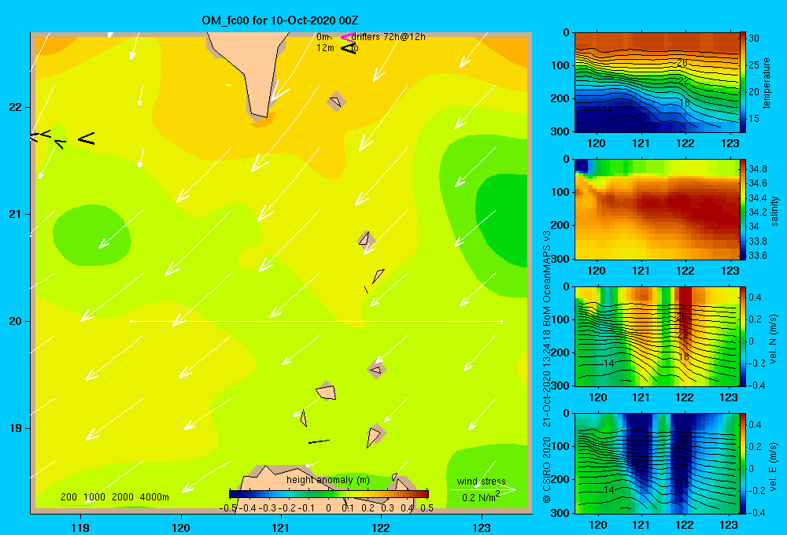Open the eastward velocity section panel
The width and height of the screenshot is (787, 535).
657,463
